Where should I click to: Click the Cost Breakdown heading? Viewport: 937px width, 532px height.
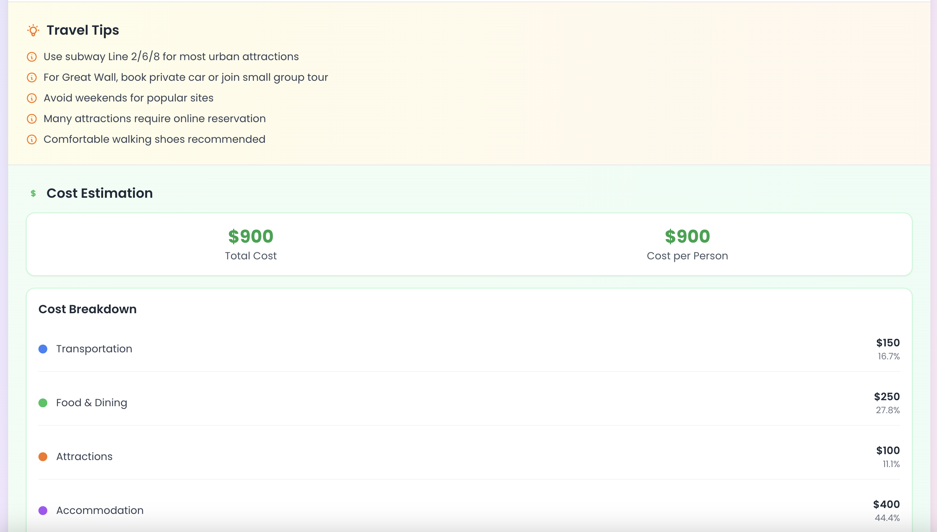[88, 309]
